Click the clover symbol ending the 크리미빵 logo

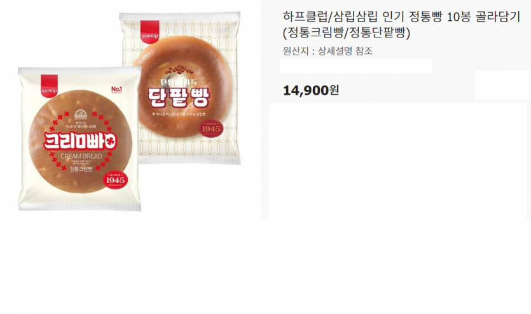pyautogui.click(x=111, y=142)
